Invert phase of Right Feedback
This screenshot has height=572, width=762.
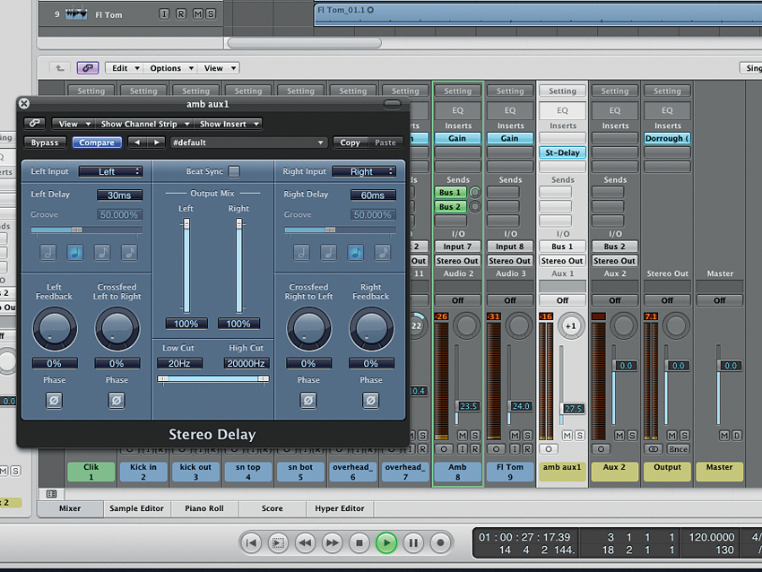point(370,401)
